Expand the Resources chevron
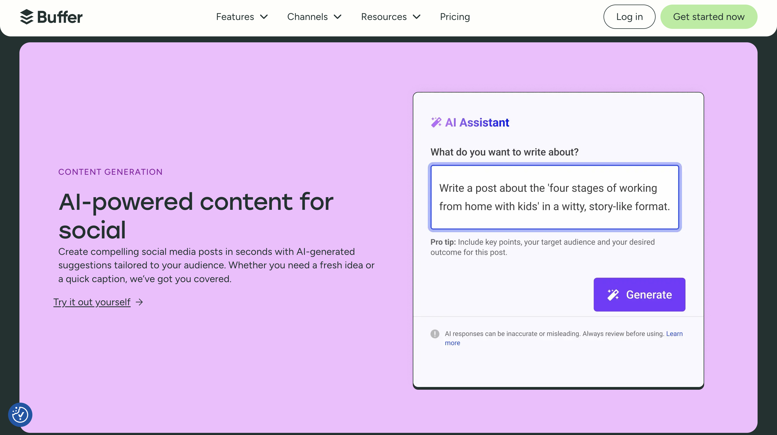This screenshot has width=777, height=435. (417, 17)
